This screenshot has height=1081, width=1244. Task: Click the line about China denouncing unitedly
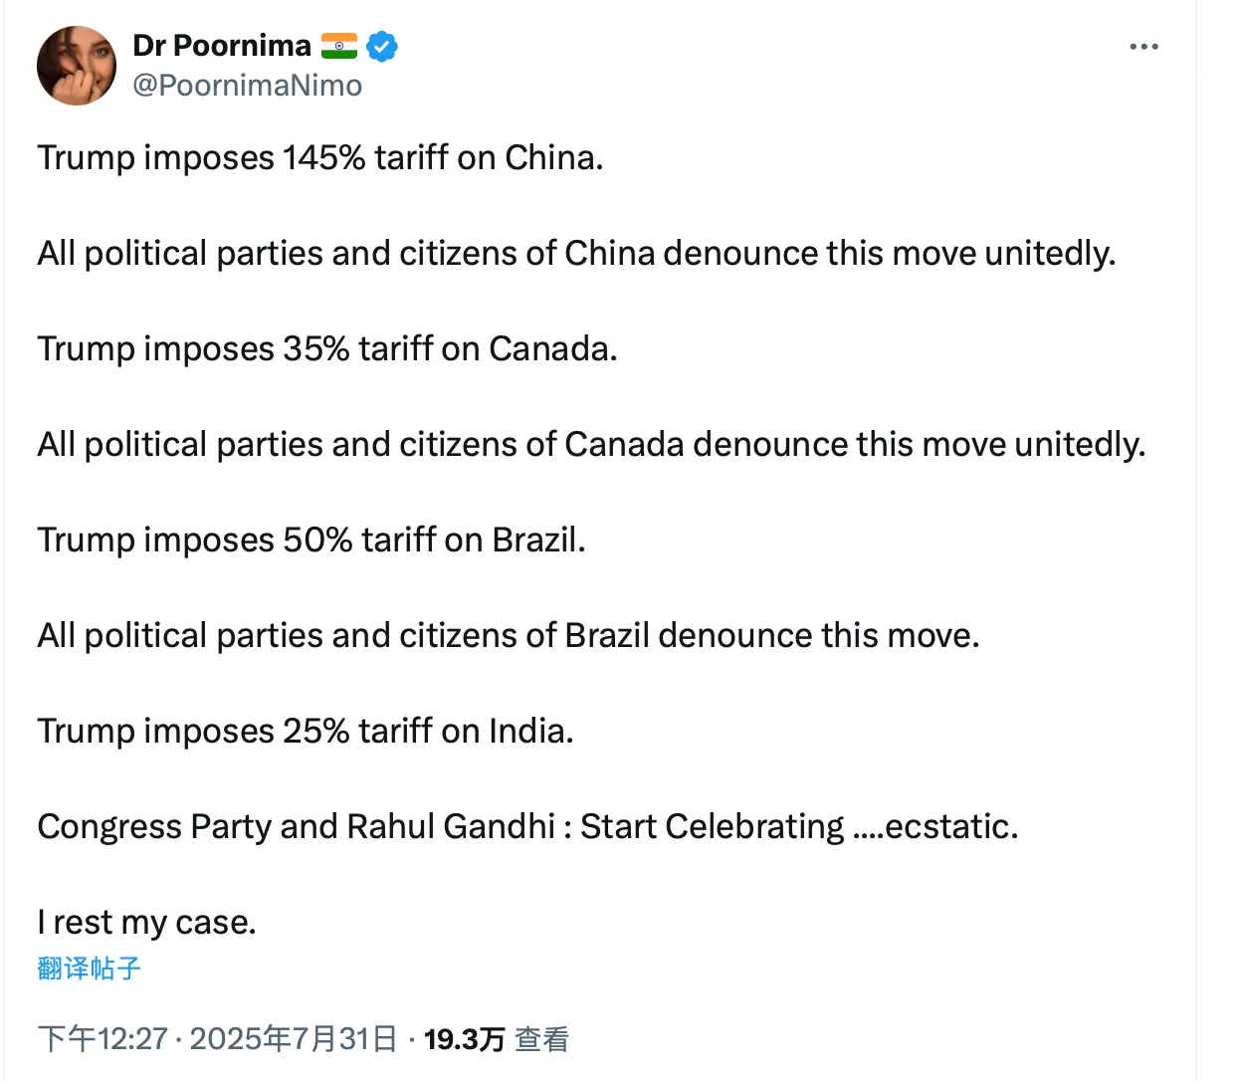[x=576, y=254]
